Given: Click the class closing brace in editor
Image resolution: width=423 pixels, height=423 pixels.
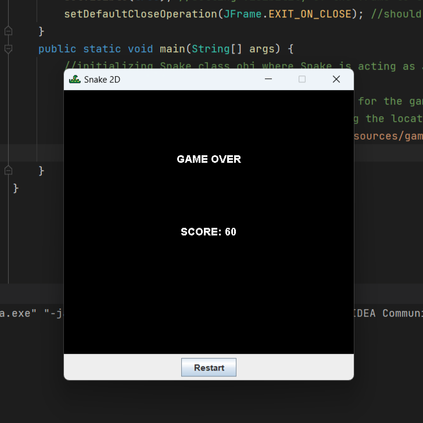Looking at the screenshot, I should [x=16, y=188].
